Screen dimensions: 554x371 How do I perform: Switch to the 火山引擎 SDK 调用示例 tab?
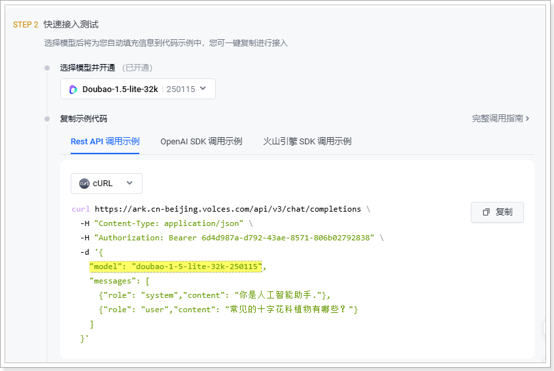coord(307,142)
